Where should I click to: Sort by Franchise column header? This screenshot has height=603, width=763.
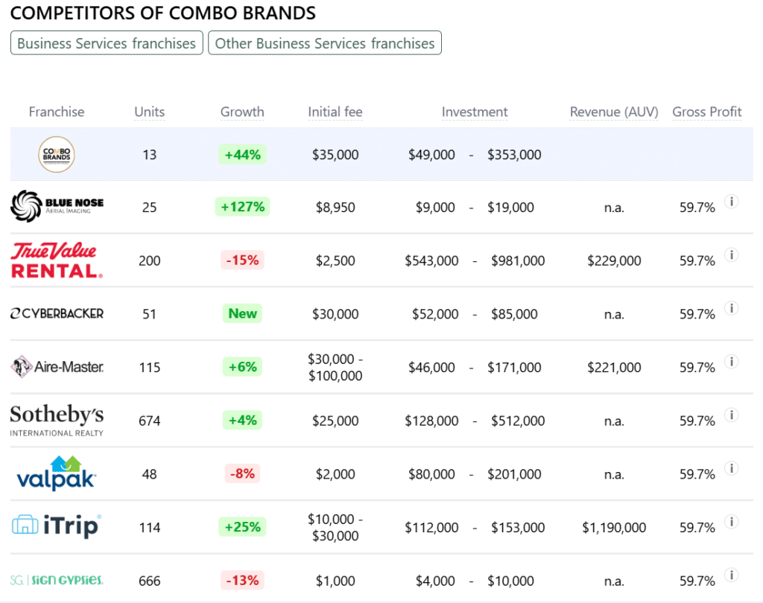coord(57,112)
